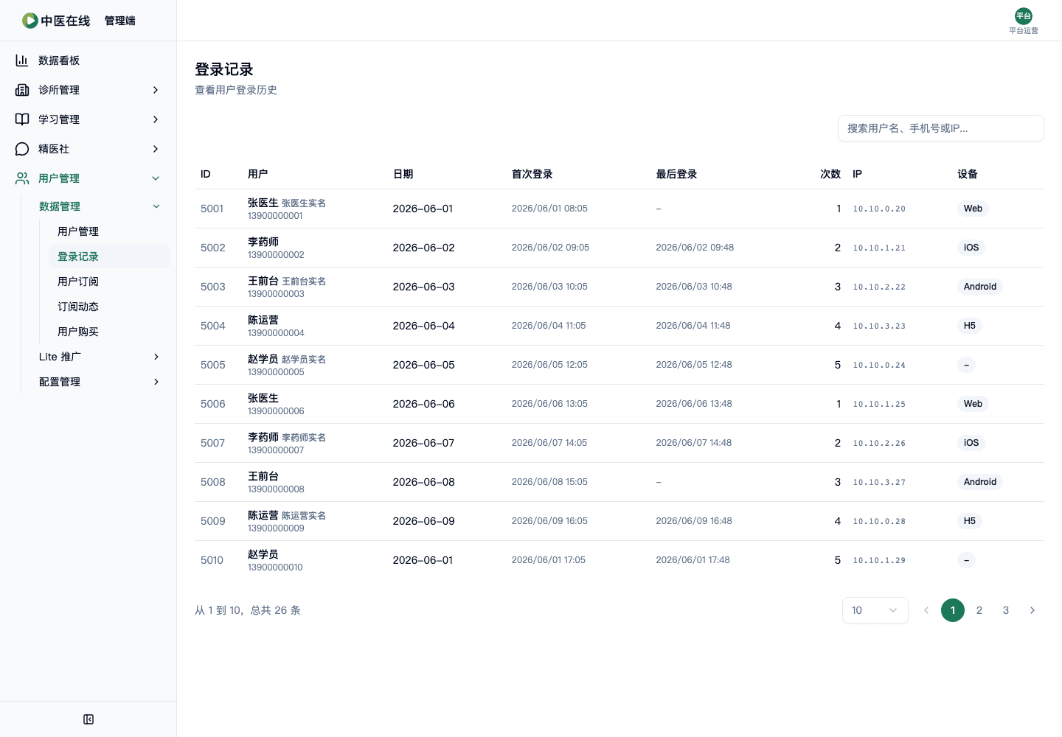1062x737 pixels.
Task: Go to page 3
Action: 1006,610
